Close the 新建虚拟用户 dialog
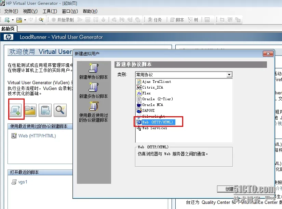The image size is (282, 209). 268,54
